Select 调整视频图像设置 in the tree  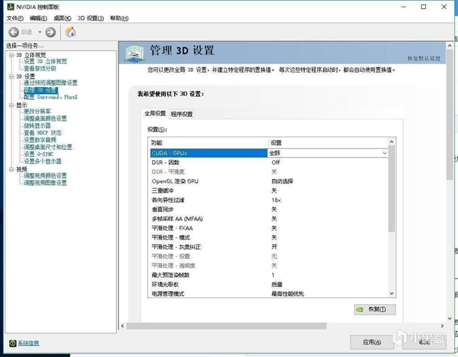(x=45, y=183)
